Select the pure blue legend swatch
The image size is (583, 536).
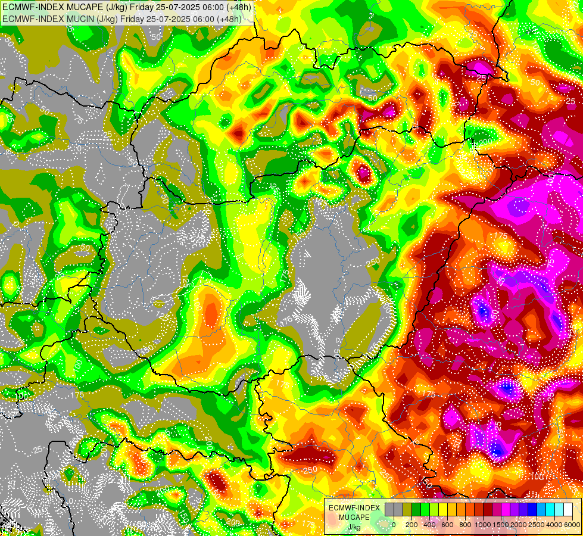[x=533, y=509]
